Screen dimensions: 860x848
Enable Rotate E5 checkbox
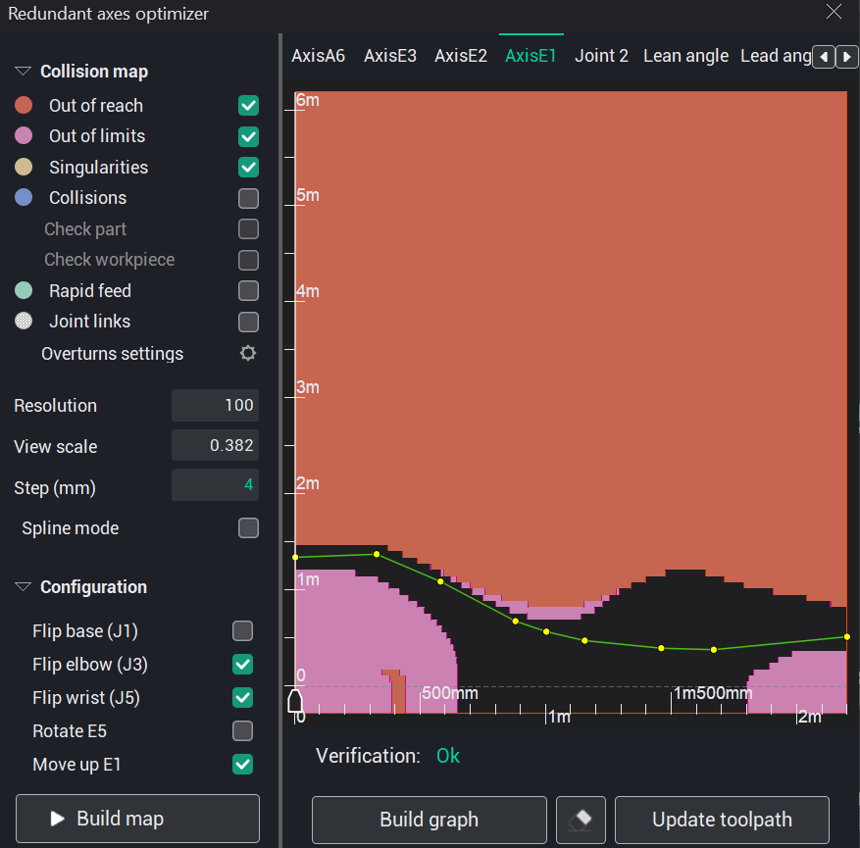pyautogui.click(x=242, y=731)
